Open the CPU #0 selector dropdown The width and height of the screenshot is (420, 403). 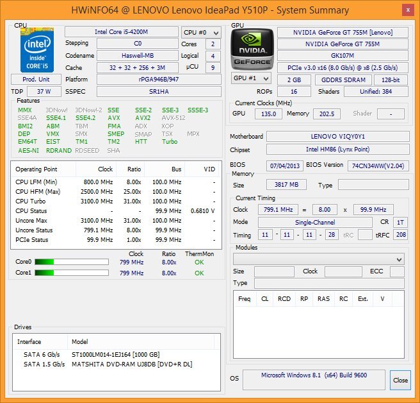click(x=201, y=33)
